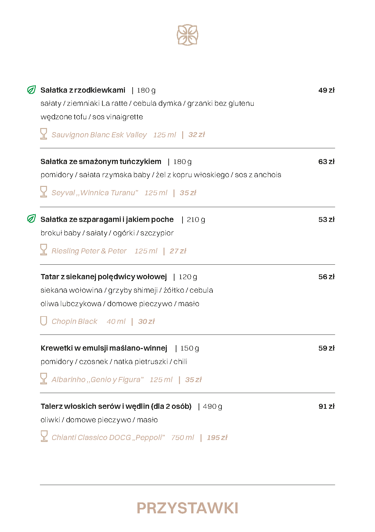Click the green leaf icon beside Sałatka z rzodkiewkami
The height and width of the screenshot is (532, 375).
32,90
